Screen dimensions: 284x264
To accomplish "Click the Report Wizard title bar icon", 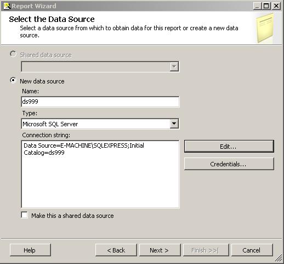I will (7, 6).
